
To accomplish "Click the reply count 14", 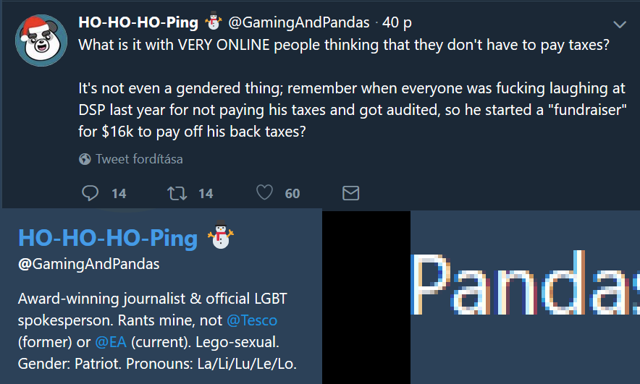I will tap(119, 193).
